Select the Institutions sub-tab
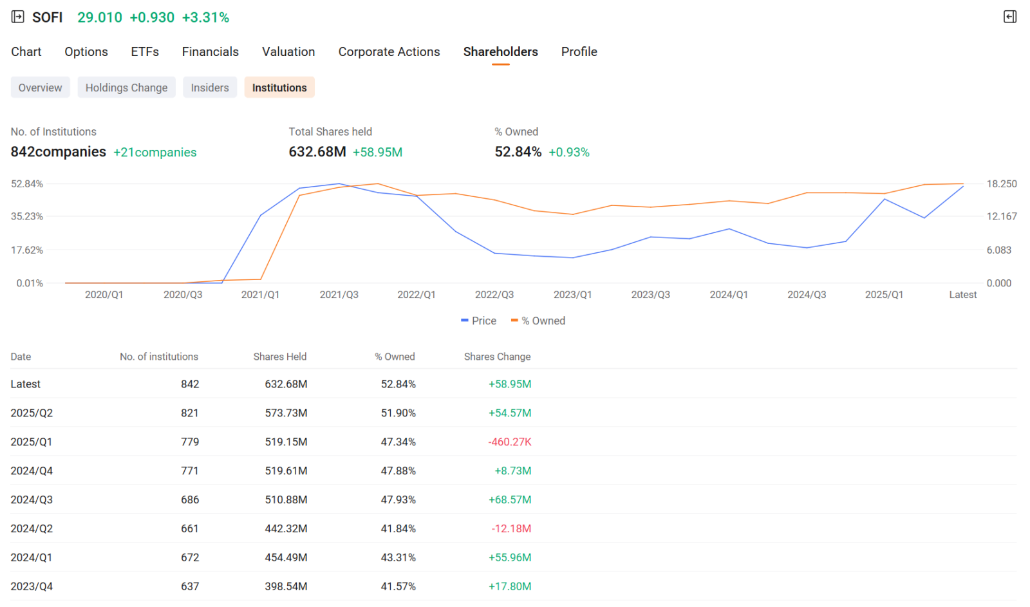Viewport: 1030px width, 607px height. 279,88
